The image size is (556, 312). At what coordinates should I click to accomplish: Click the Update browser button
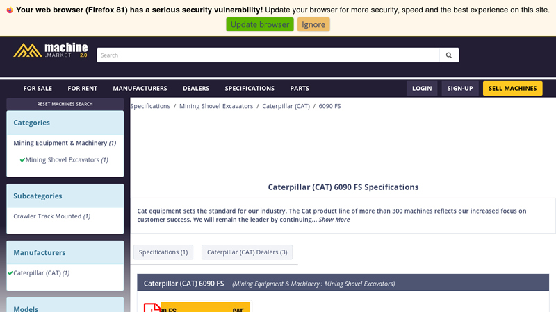[x=260, y=24]
